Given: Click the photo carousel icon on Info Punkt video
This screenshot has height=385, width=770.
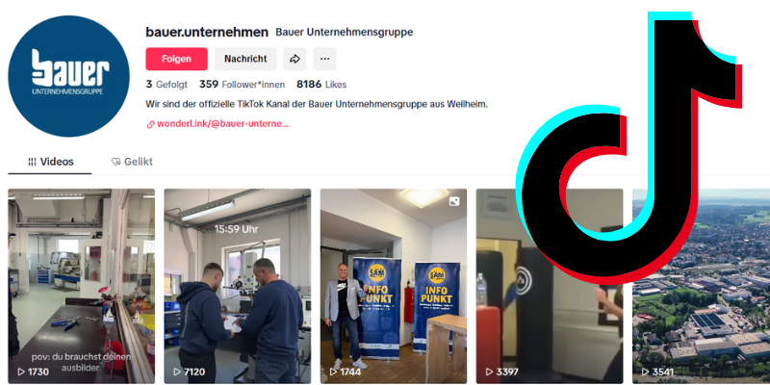Looking at the screenshot, I should [454, 201].
